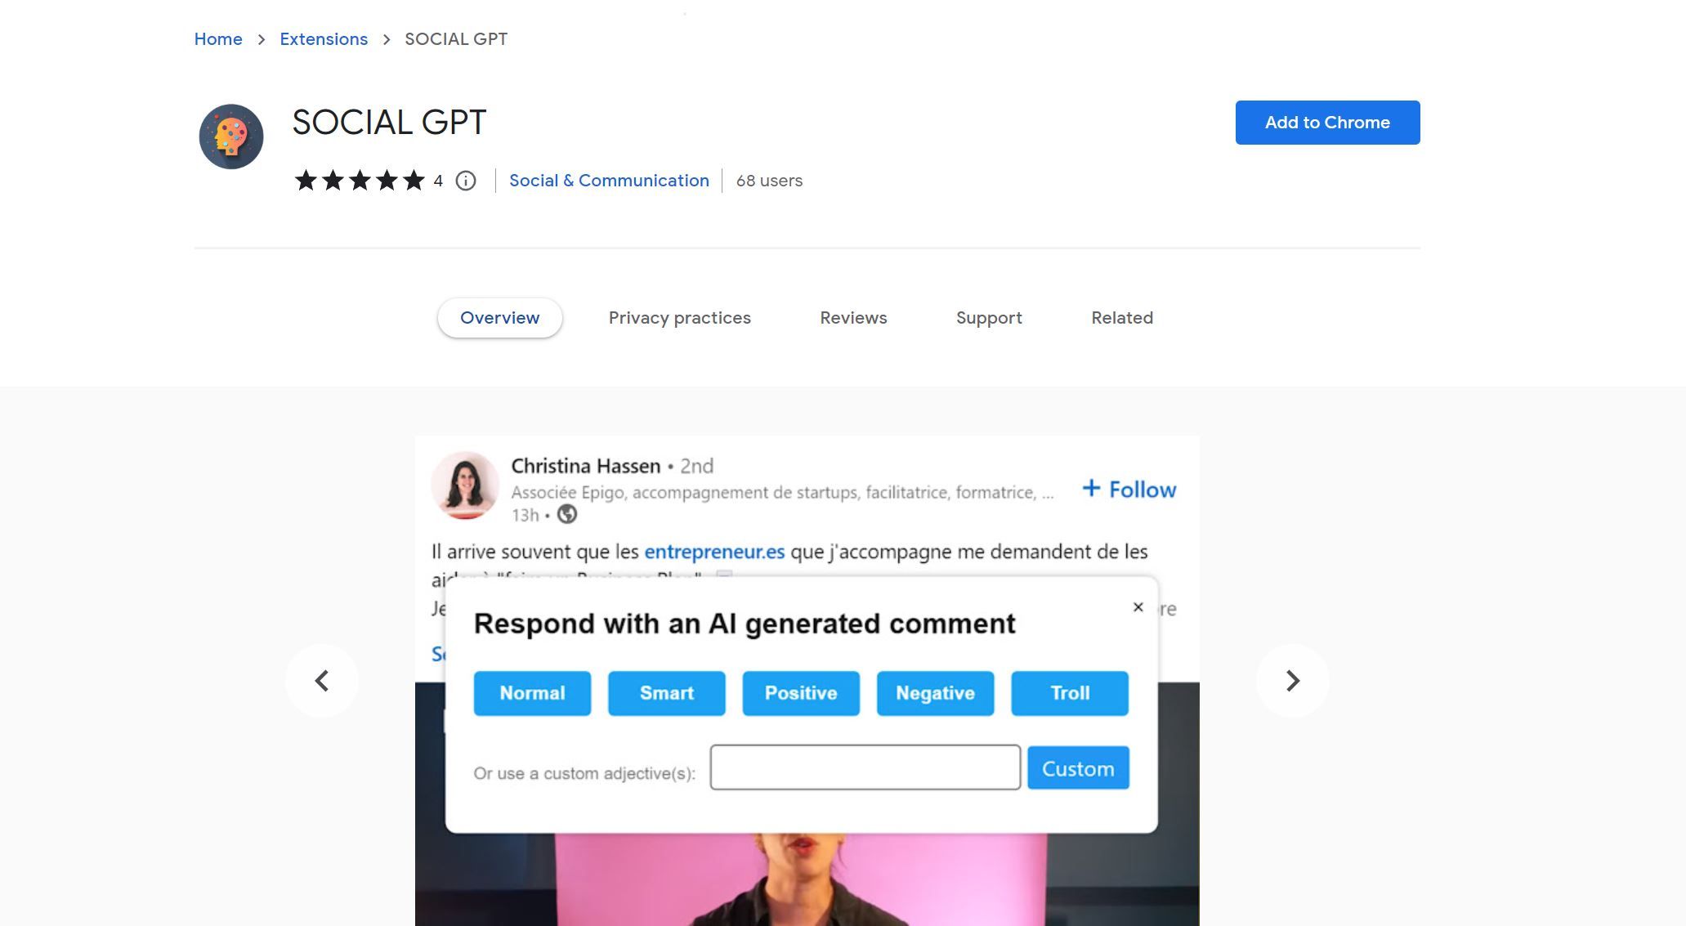The height and width of the screenshot is (926, 1686).
Task: Click Add to Chrome button
Action: 1327,122
